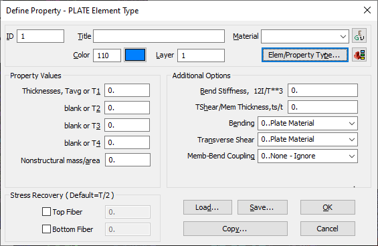Click the Title input field
Screen dimensions: 378x246
coord(159,36)
